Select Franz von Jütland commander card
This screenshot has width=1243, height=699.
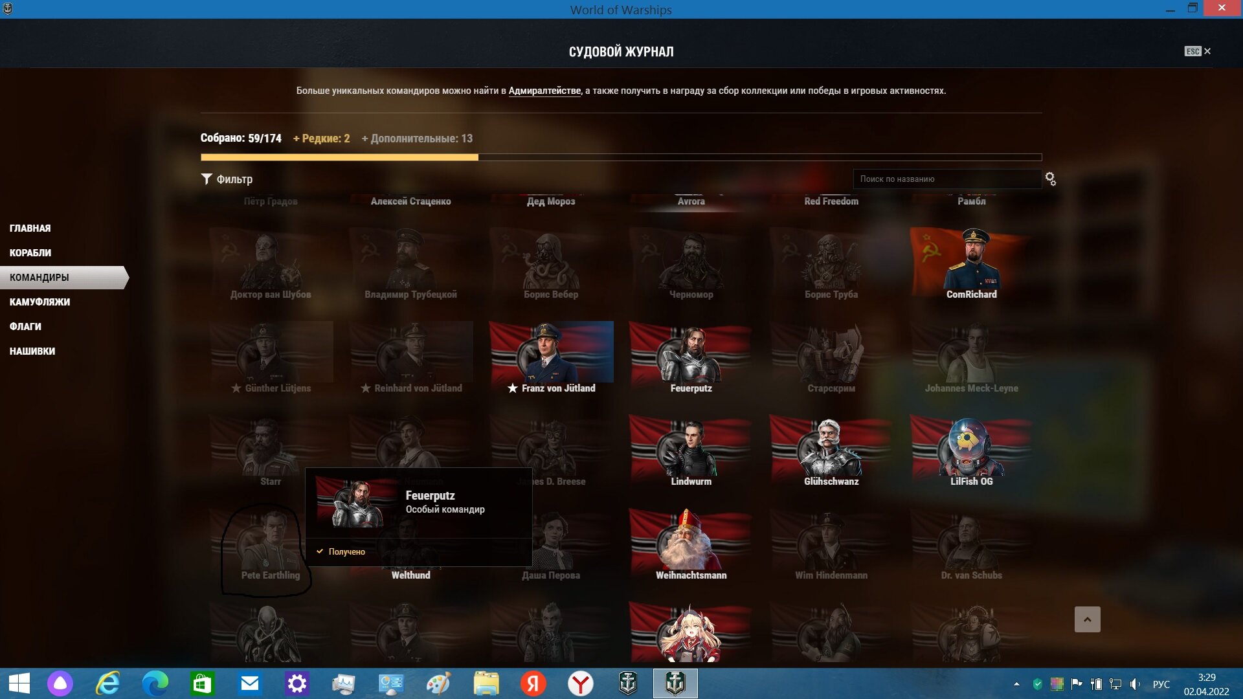[x=551, y=357]
